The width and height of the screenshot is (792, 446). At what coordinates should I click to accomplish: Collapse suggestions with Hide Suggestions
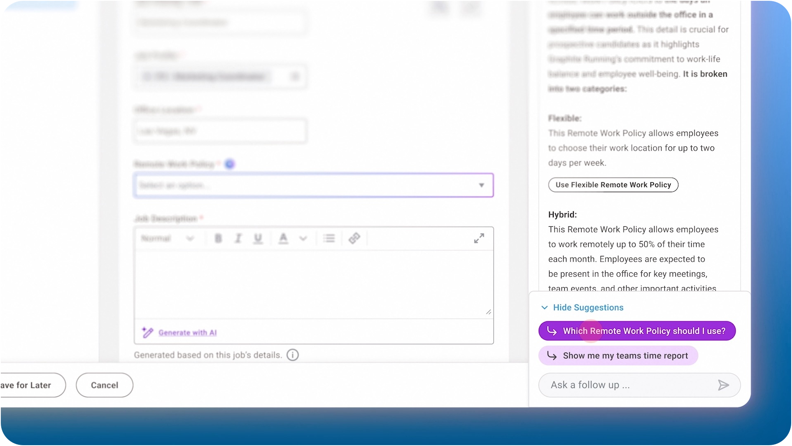click(582, 307)
